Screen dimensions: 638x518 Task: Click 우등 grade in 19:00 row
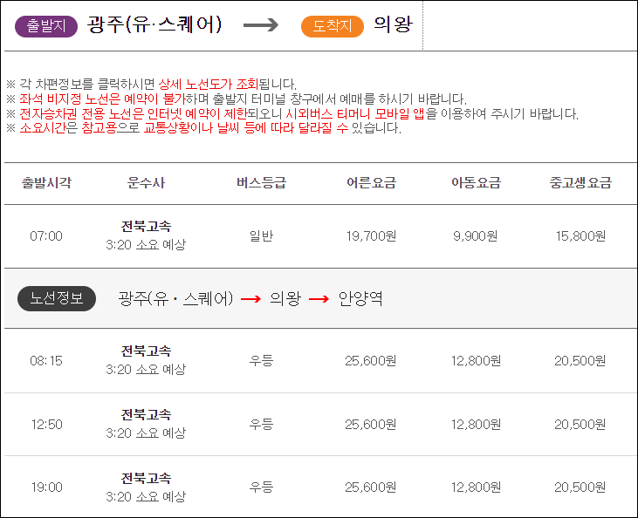point(261,487)
